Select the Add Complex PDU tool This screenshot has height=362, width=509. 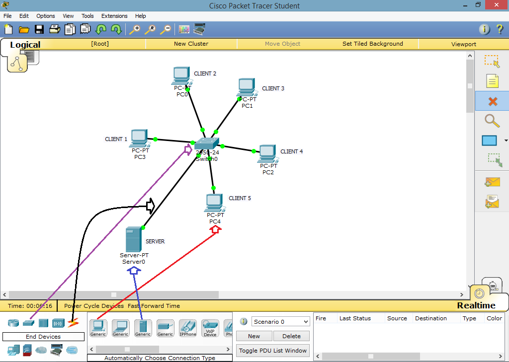(x=492, y=202)
